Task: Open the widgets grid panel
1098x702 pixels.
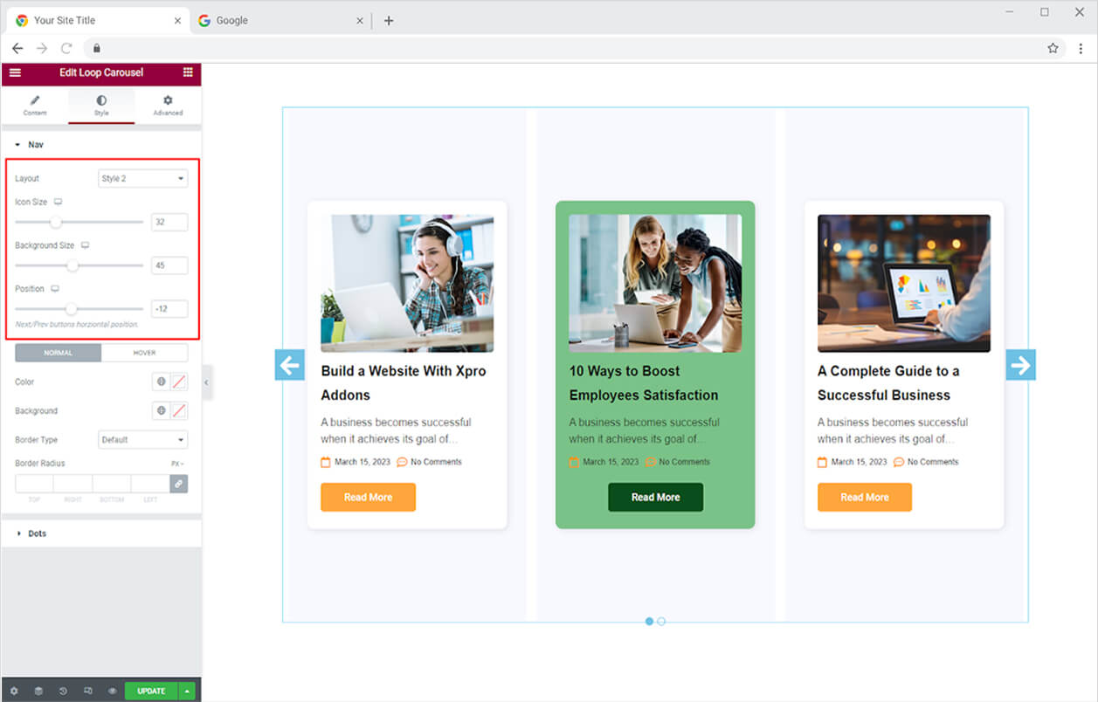Action: point(188,72)
